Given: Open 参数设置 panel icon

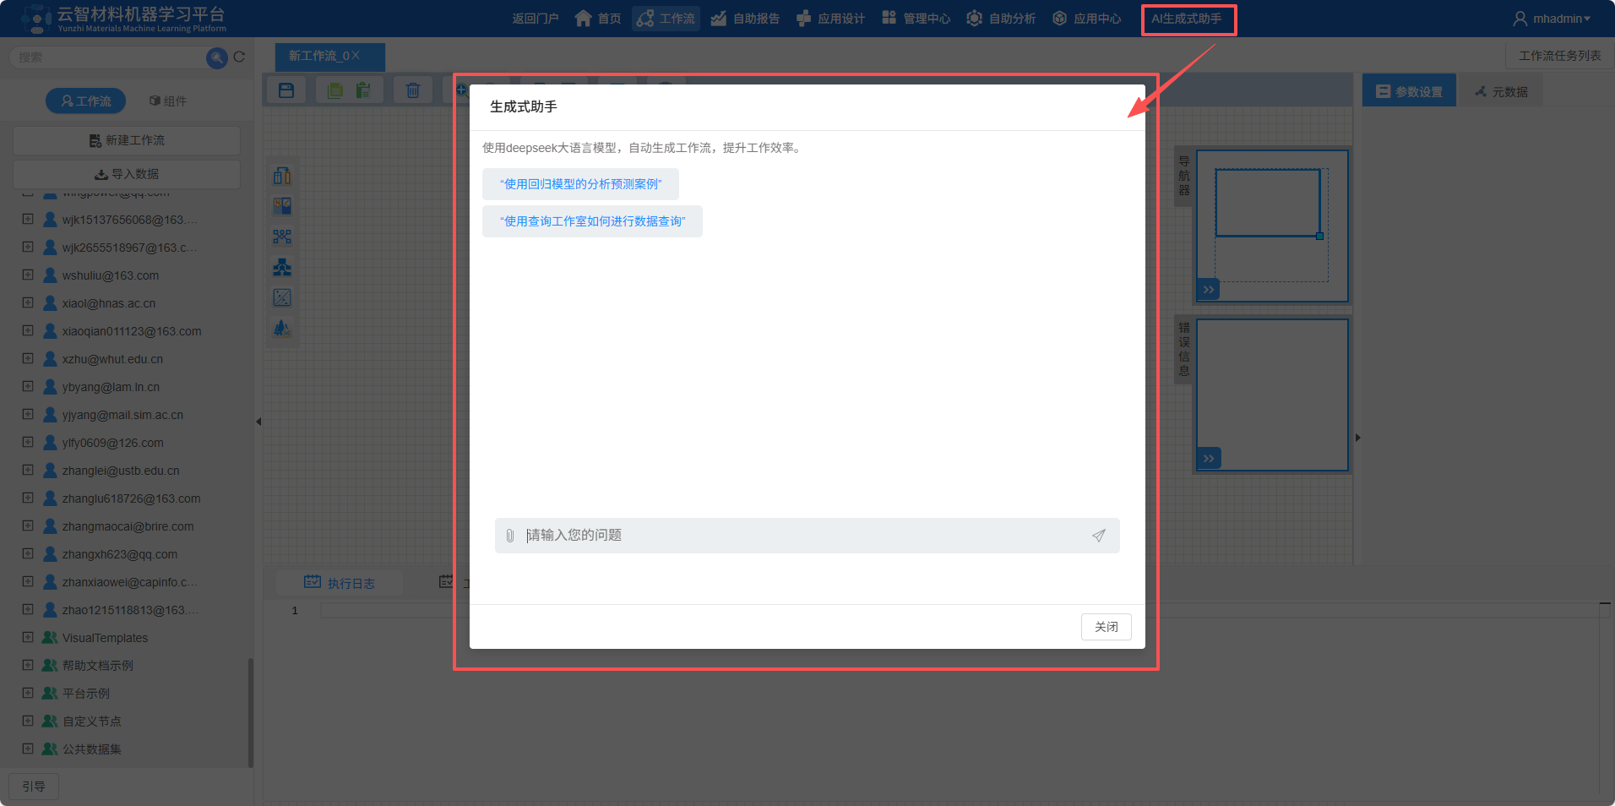Looking at the screenshot, I should (x=1408, y=90).
